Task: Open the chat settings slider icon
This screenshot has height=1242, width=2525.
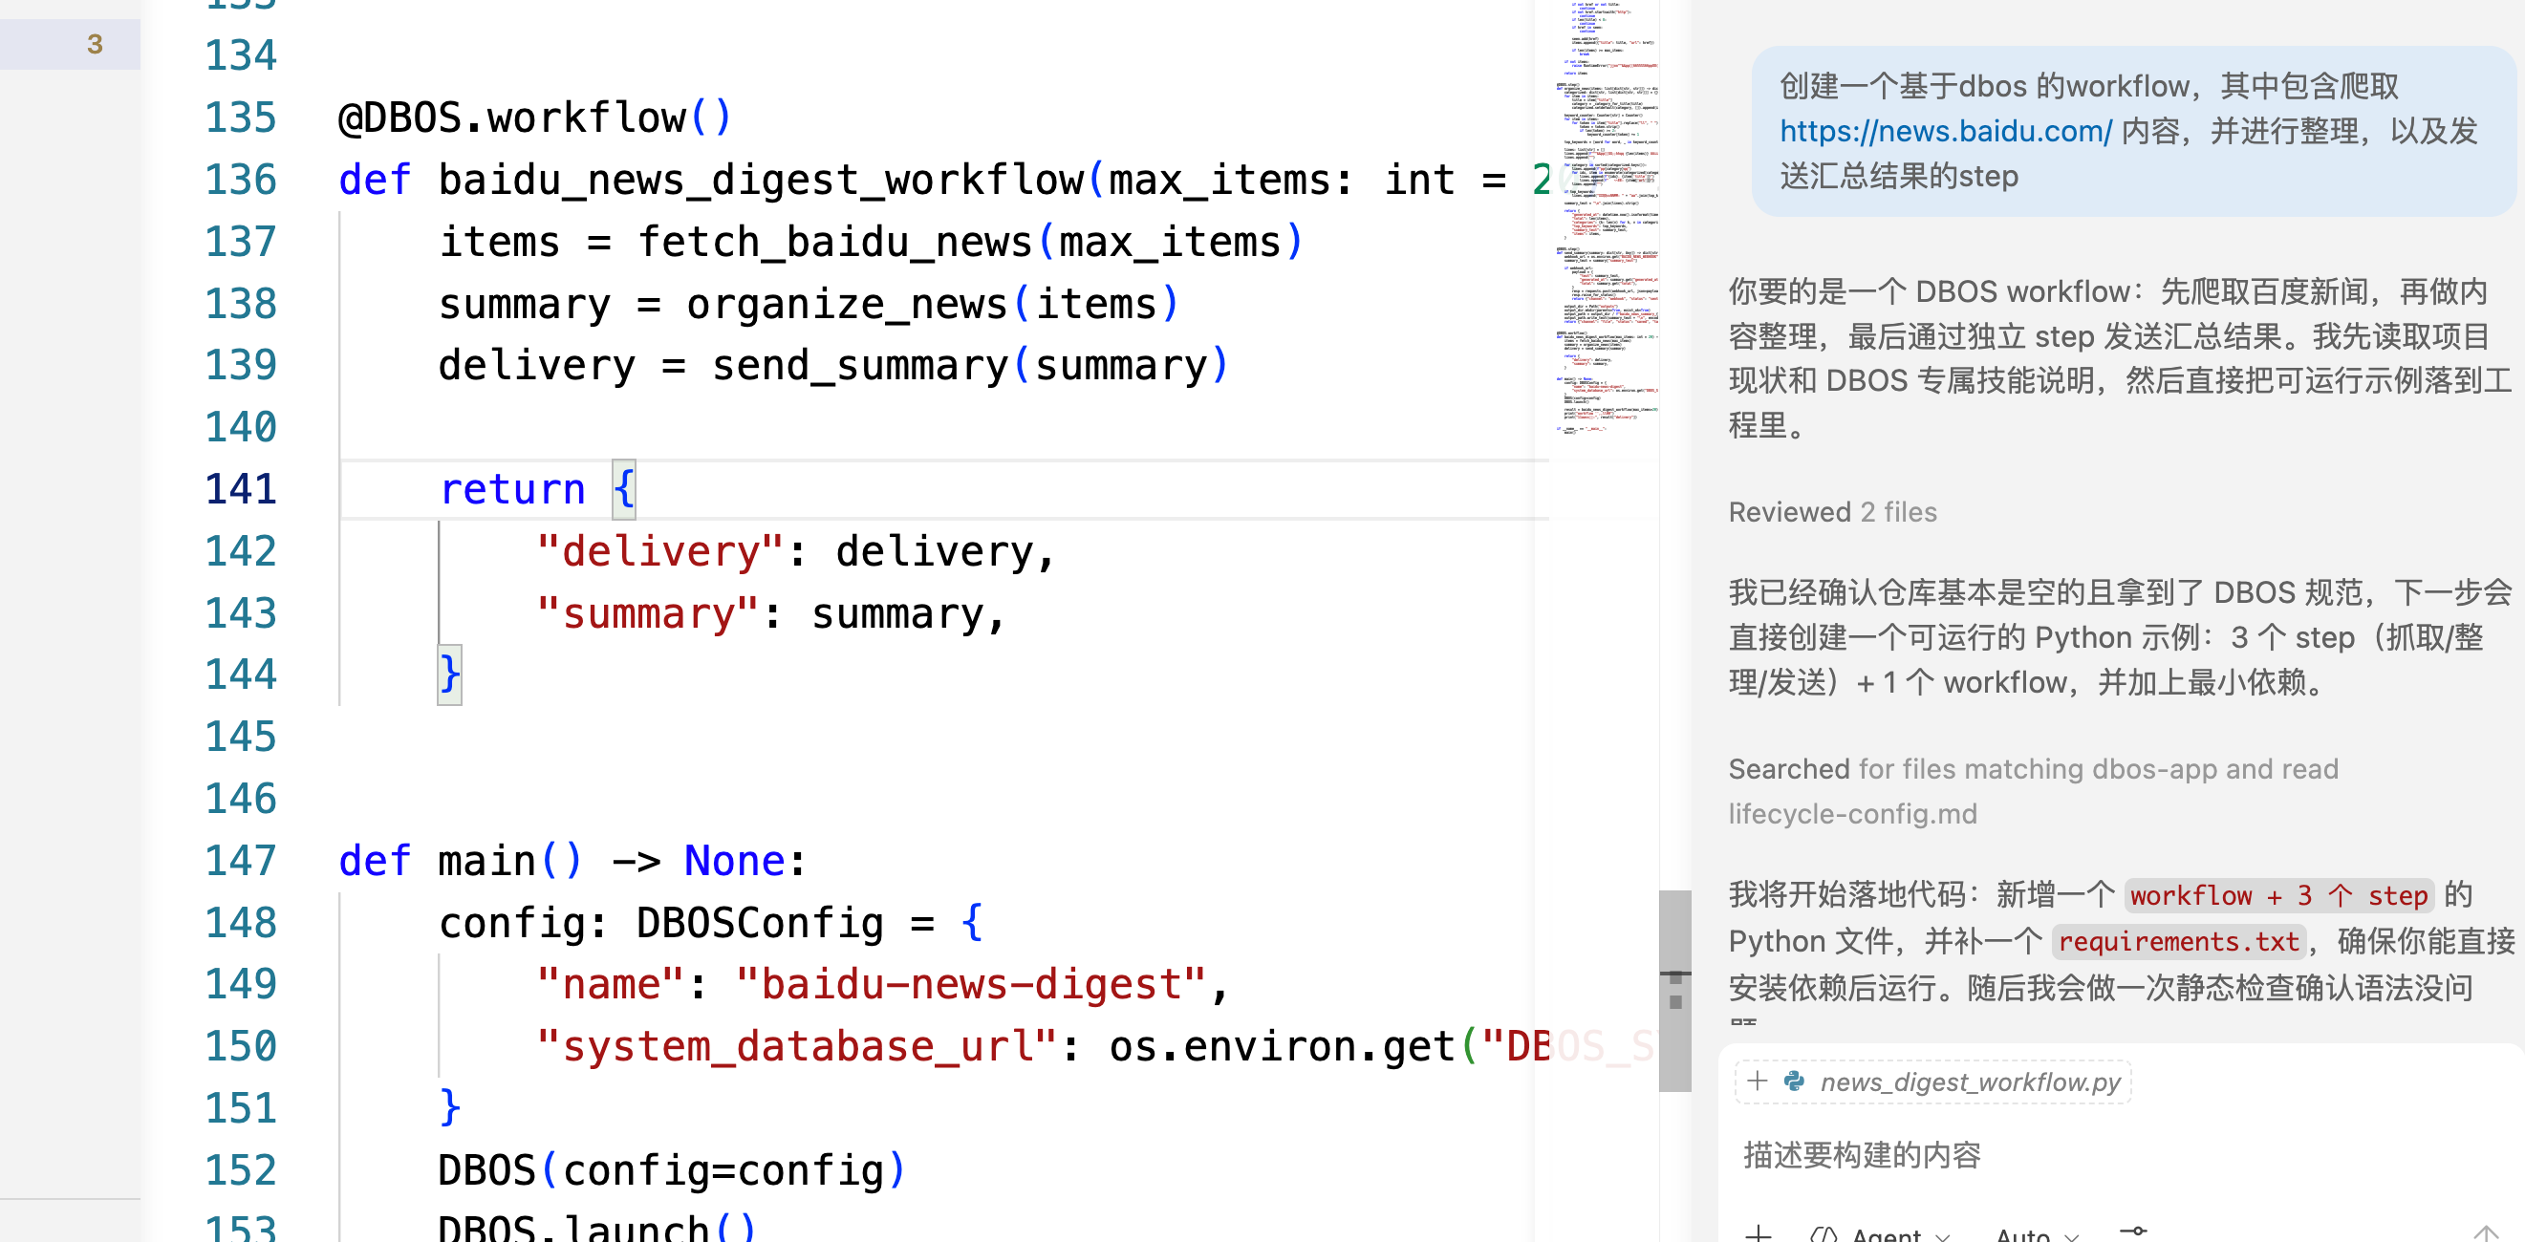Action: pyautogui.click(x=2133, y=1231)
